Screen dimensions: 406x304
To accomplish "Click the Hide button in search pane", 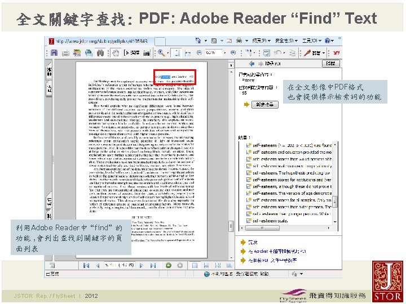I will point(330,63).
